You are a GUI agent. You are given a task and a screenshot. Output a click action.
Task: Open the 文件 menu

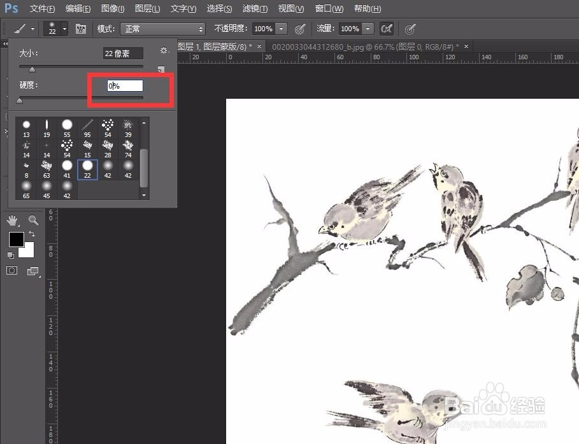tap(42, 8)
